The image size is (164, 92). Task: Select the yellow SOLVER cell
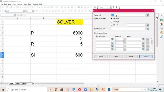[x=70, y=22]
